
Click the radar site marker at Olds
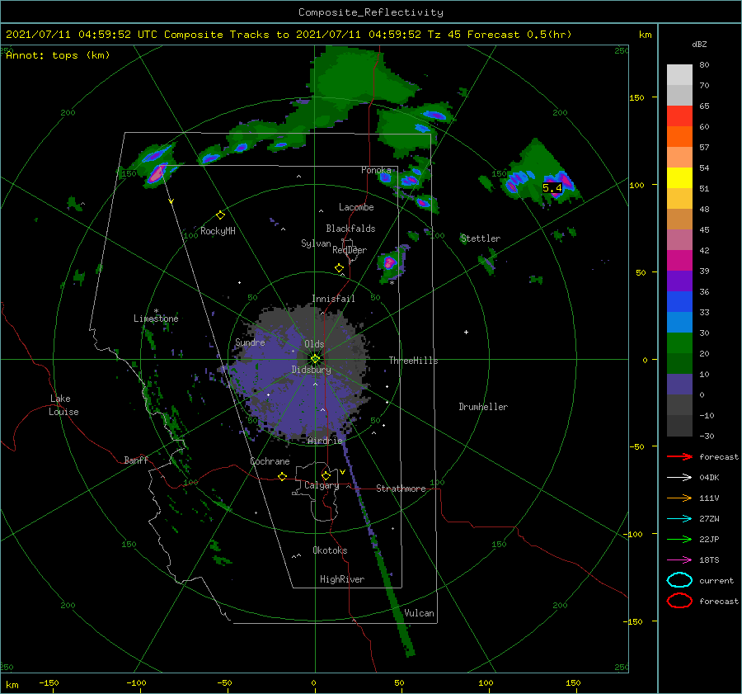[315, 359]
